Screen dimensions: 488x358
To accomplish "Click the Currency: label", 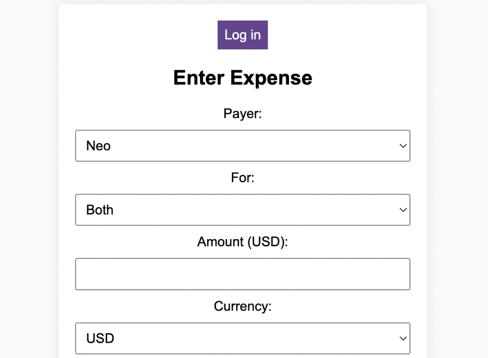I will [242, 306].
